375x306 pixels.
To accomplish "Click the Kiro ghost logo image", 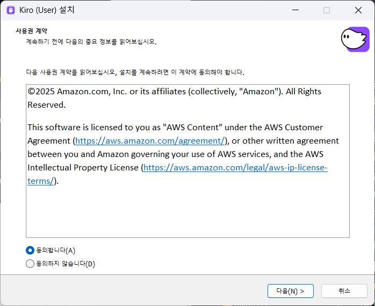I will 355,39.
